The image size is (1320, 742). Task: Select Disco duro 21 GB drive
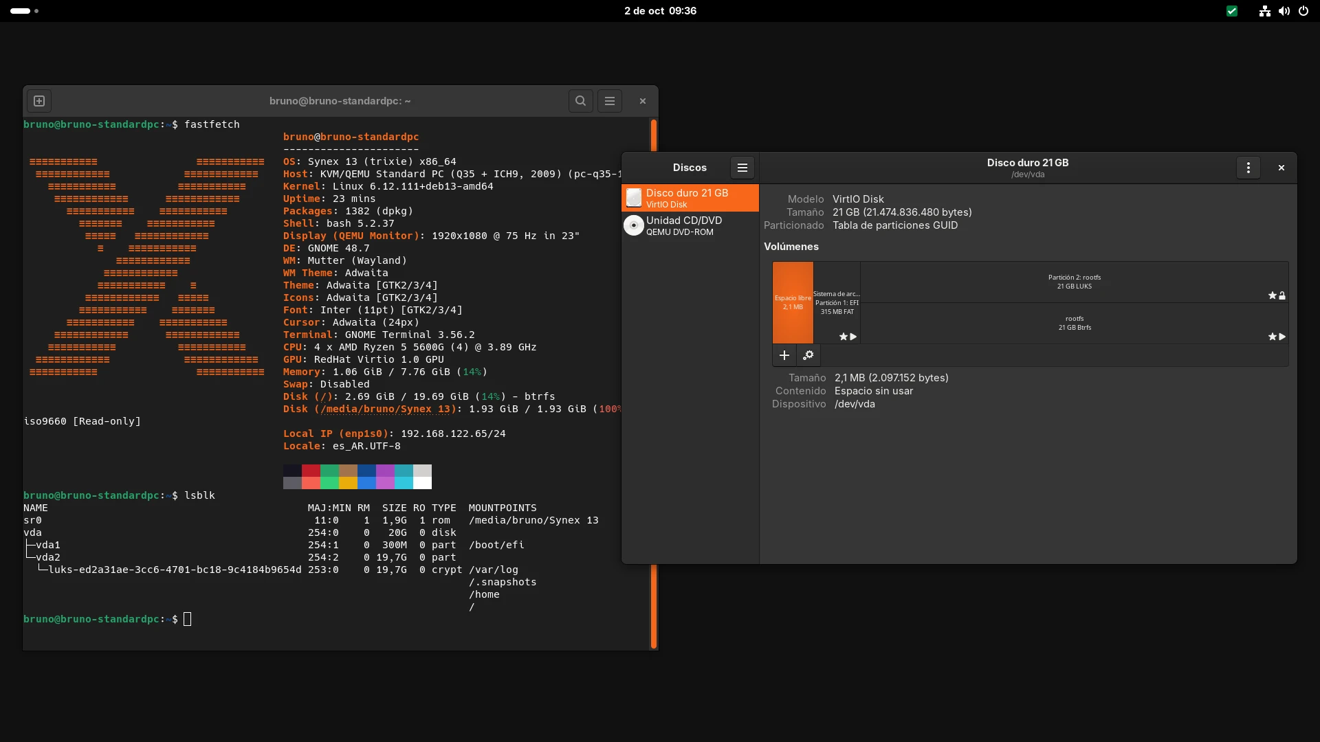pos(690,198)
